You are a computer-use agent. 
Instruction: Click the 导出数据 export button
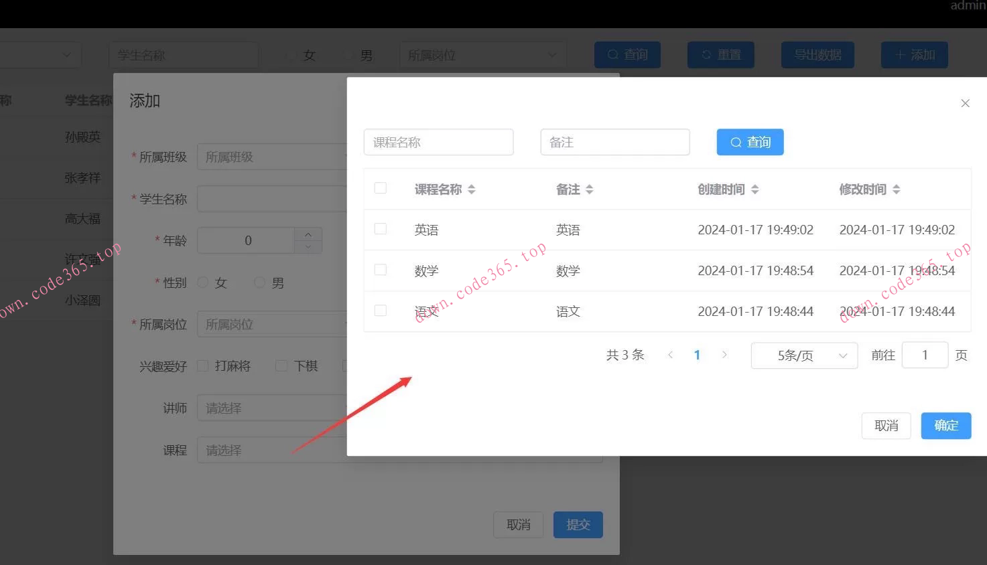(x=817, y=55)
